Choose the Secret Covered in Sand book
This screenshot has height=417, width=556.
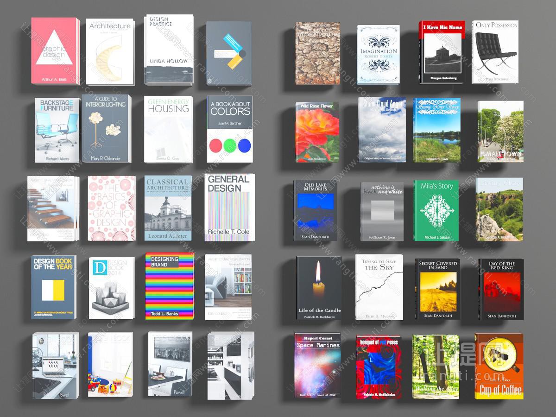[x=438, y=289]
